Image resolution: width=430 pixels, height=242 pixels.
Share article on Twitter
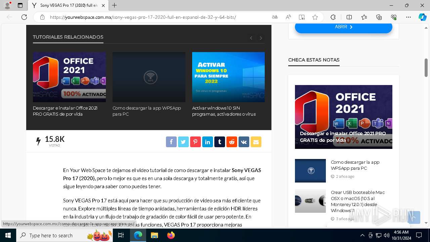click(183, 142)
